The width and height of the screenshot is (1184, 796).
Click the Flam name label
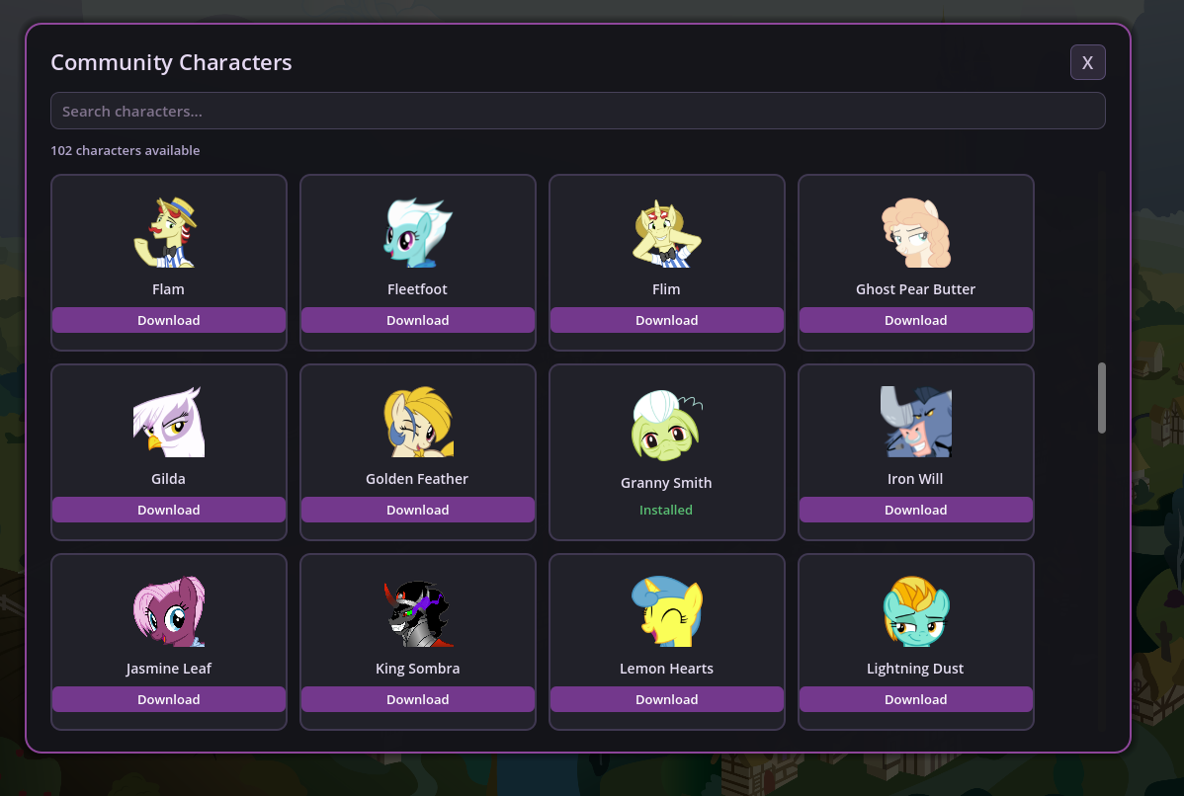[x=168, y=289]
